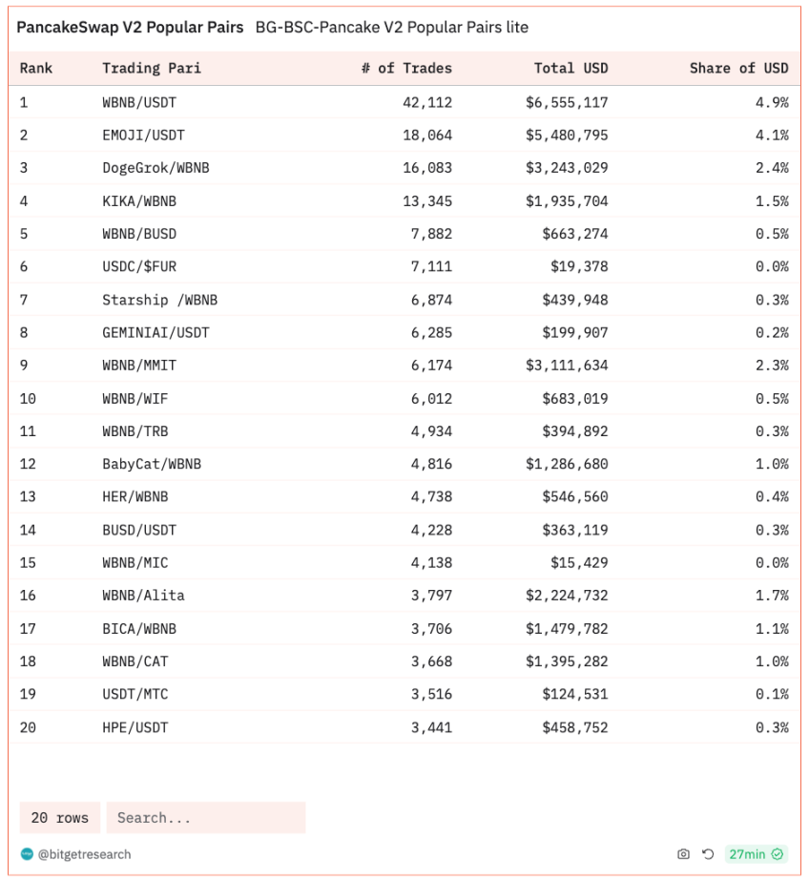
Task: Click the green checkmark status icon
Action: coord(778,854)
